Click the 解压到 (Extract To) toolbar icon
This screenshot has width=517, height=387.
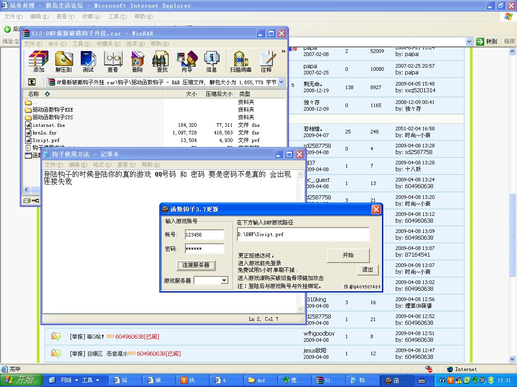[x=63, y=61]
